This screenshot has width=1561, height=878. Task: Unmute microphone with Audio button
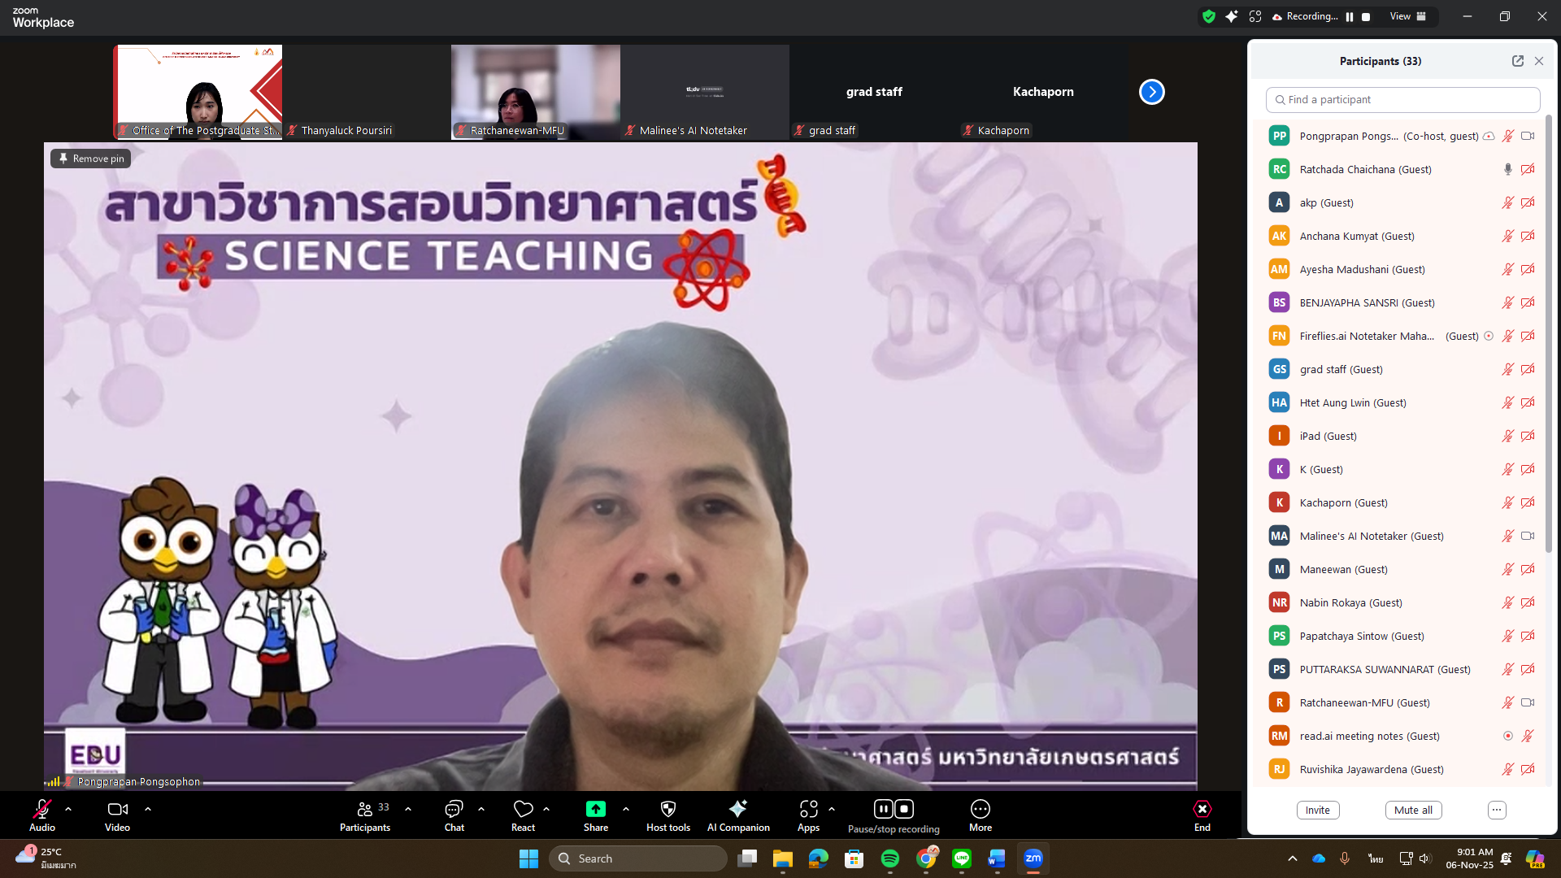click(x=41, y=810)
